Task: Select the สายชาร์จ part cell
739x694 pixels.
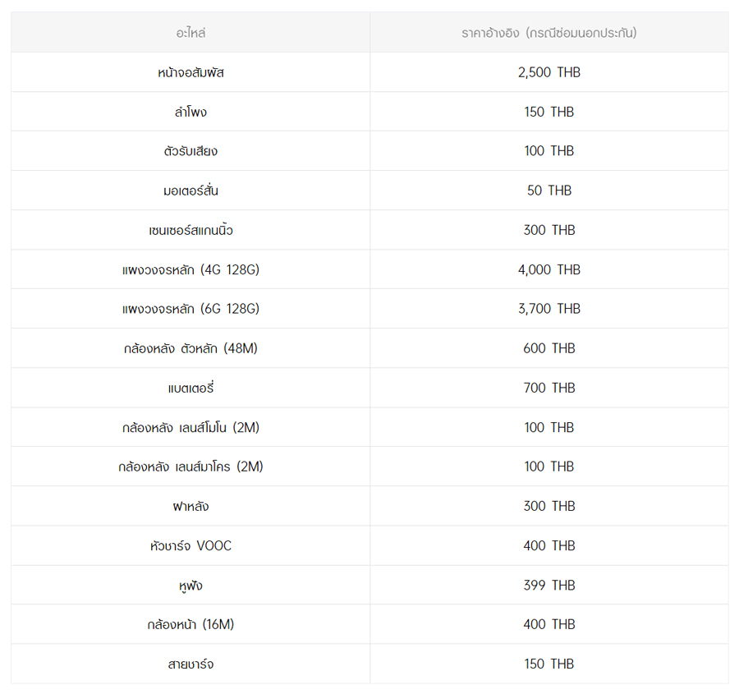Action: pyautogui.click(x=190, y=664)
